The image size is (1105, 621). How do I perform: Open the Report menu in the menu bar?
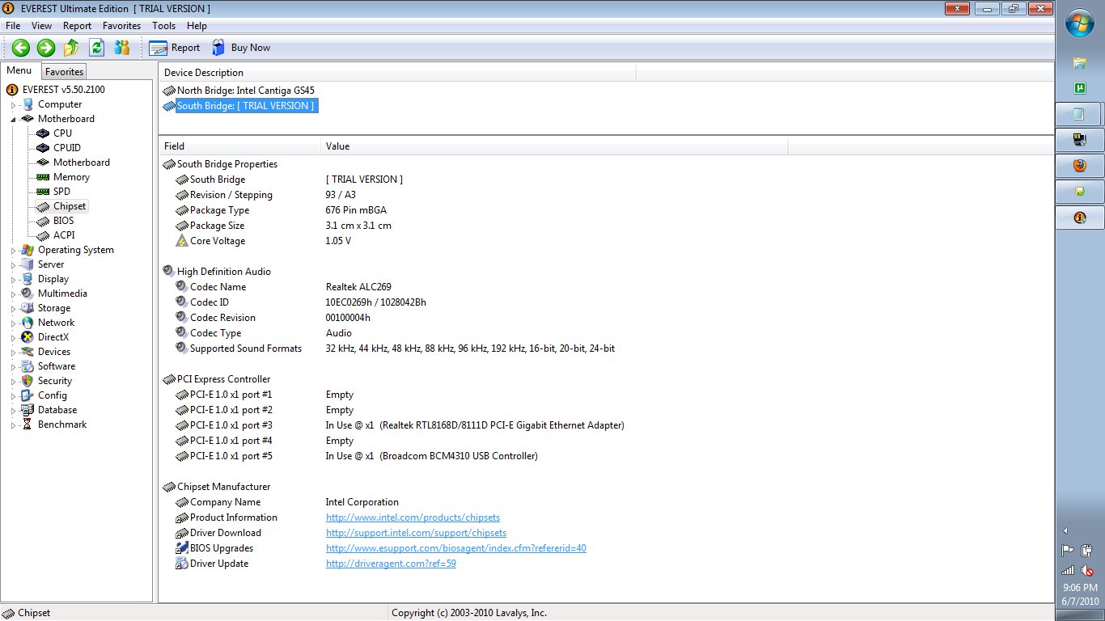click(x=78, y=26)
